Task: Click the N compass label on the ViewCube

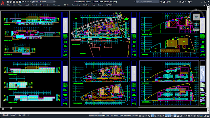Action: 196,10
